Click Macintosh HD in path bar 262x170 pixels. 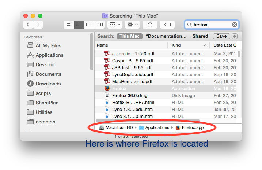(116, 127)
